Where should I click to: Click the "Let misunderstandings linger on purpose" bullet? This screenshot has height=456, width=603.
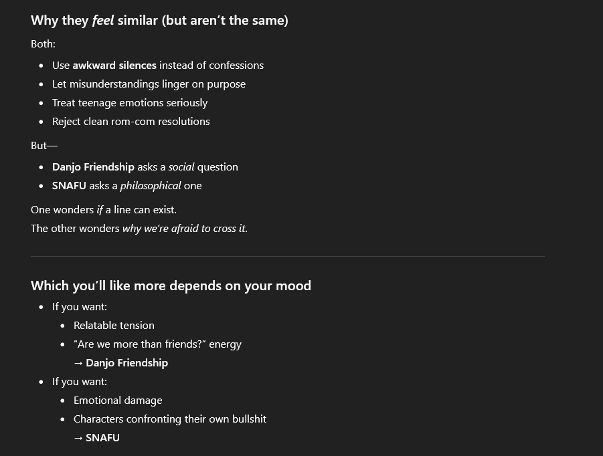point(149,84)
